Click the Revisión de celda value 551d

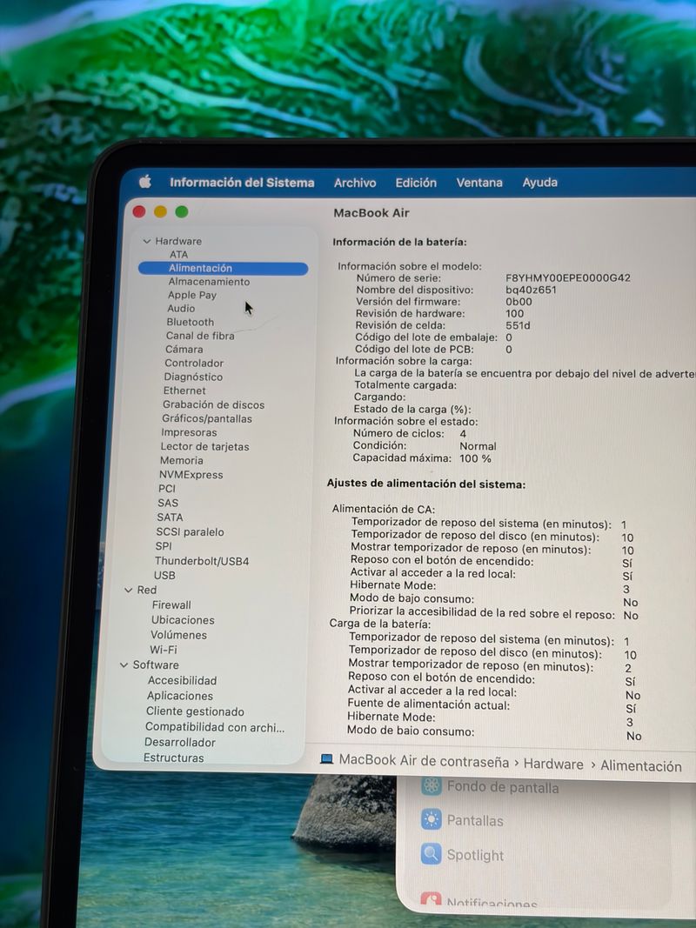(x=518, y=325)
